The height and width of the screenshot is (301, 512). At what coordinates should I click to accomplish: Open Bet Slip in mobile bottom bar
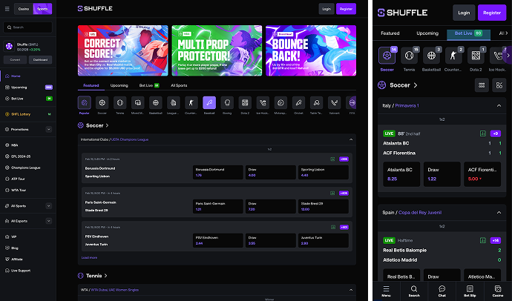[x=470, y=291]
